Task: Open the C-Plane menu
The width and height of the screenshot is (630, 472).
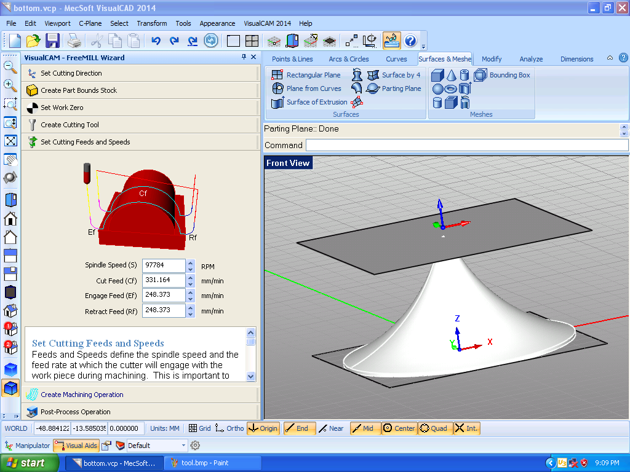Action: point(90,23)
